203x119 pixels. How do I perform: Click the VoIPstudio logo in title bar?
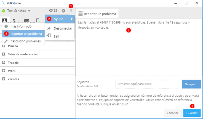tap(3, 3)
